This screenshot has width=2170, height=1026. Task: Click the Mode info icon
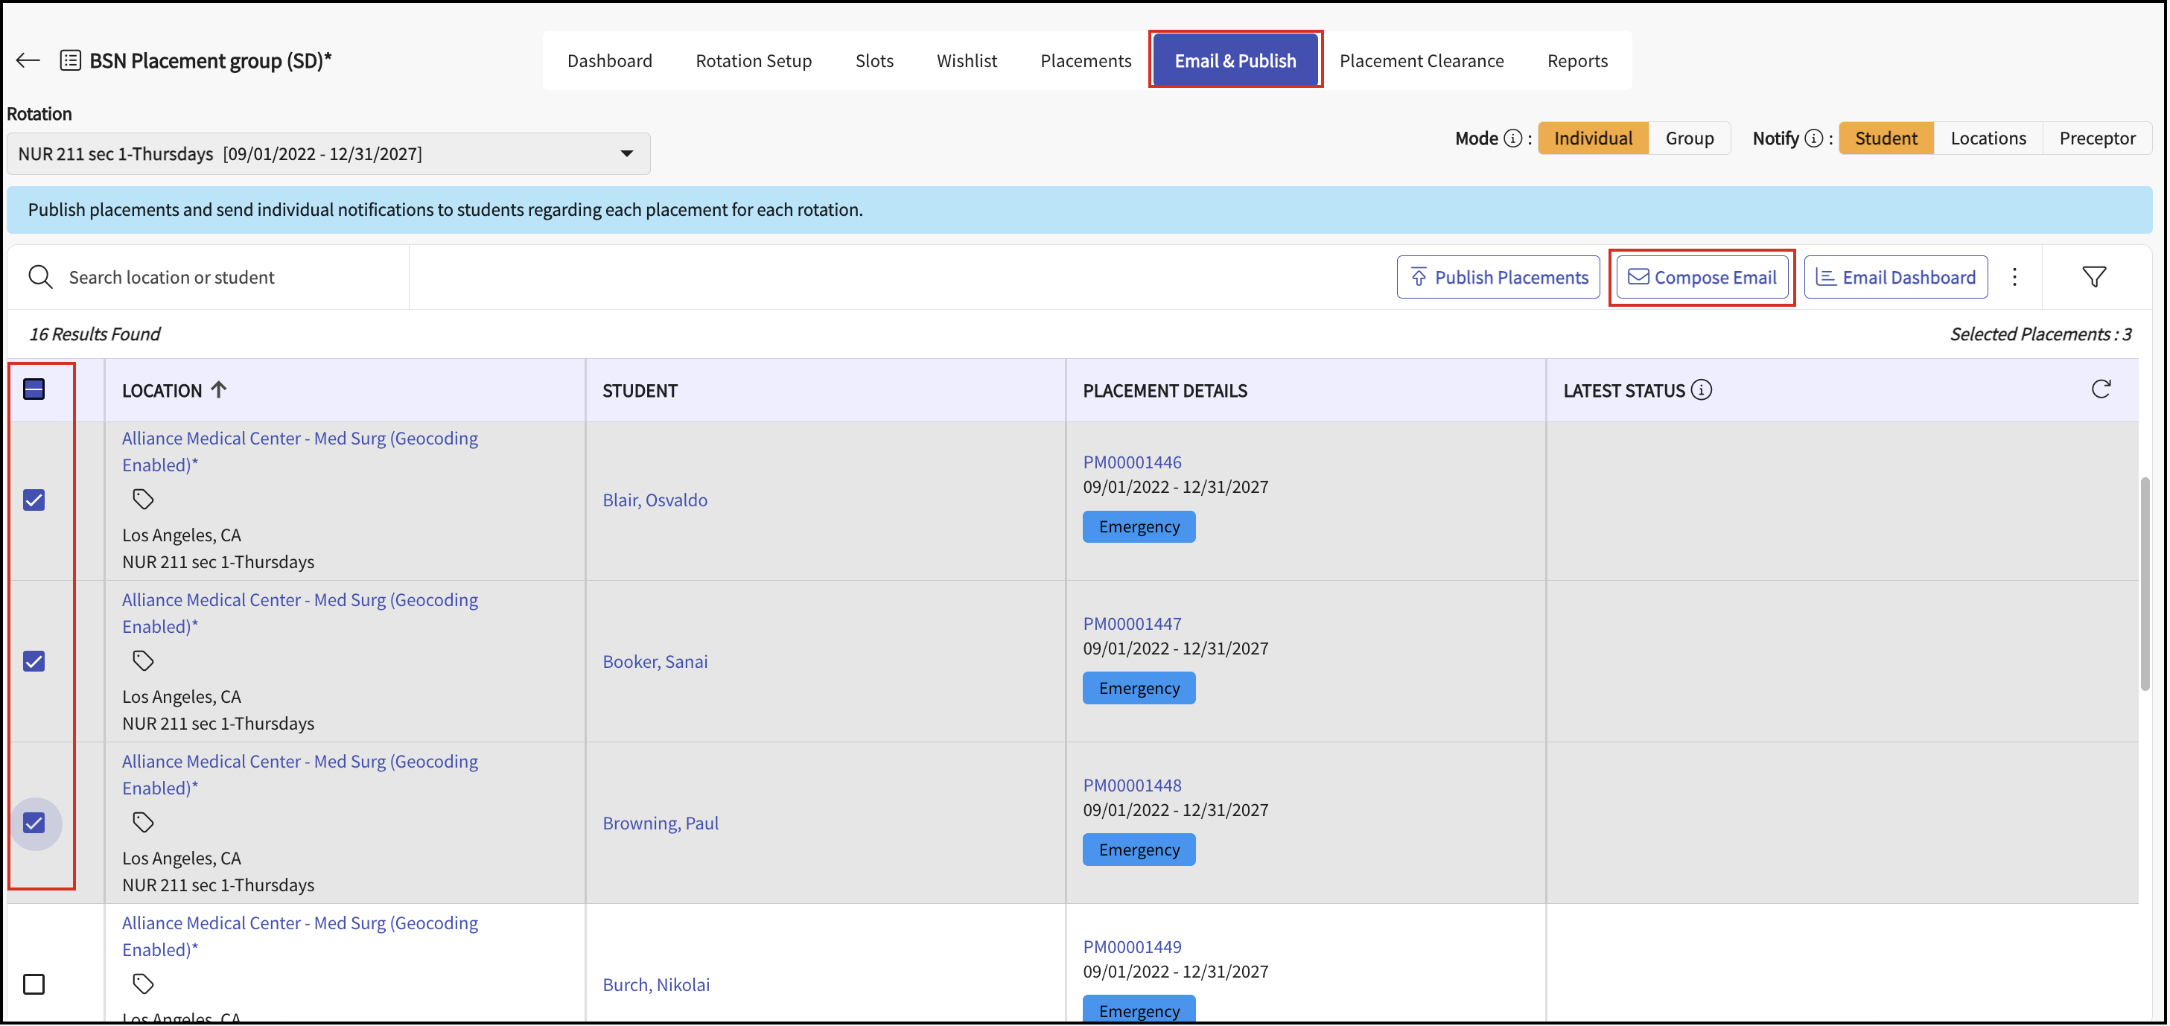1513,139
